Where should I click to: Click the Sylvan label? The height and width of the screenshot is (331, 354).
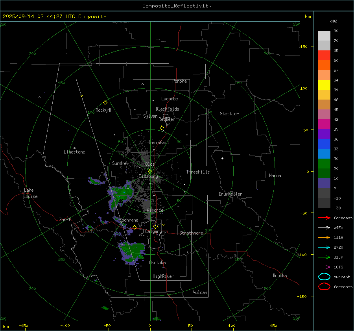(x=150, y=116)
